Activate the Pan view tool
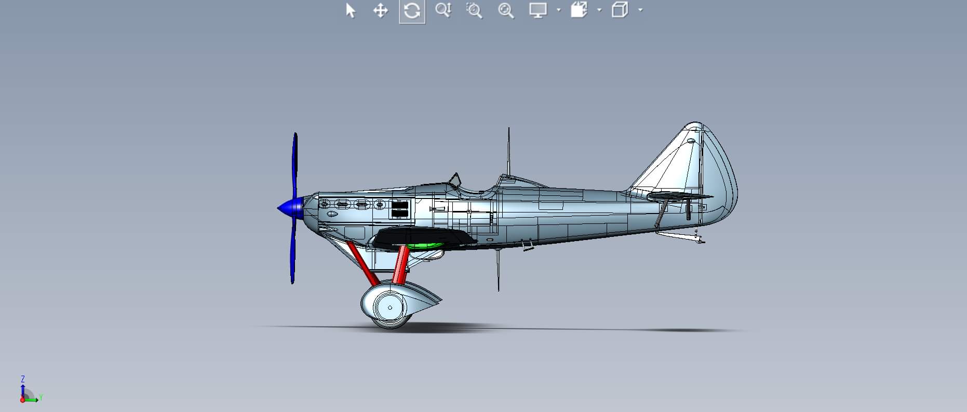The image size is (967, 412). tap(381, 10)
